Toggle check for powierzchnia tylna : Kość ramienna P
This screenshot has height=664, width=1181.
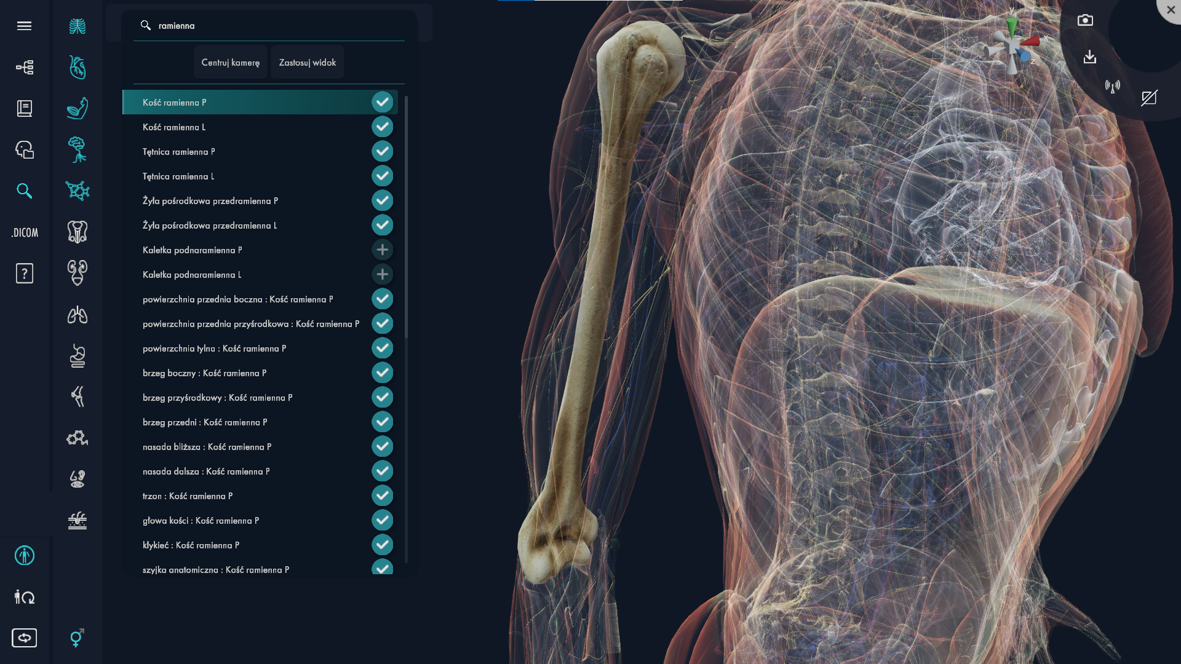[x=382, y=348]
